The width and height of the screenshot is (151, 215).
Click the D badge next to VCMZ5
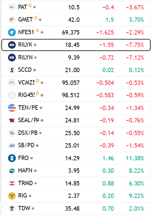click(x=38, y=81)
